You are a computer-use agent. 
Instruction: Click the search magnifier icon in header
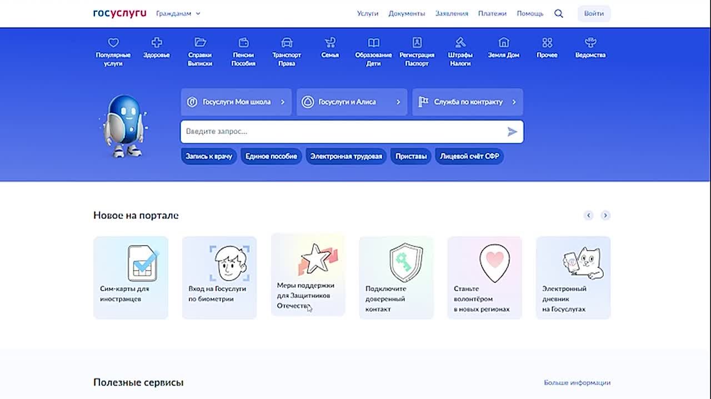point(559,13)
